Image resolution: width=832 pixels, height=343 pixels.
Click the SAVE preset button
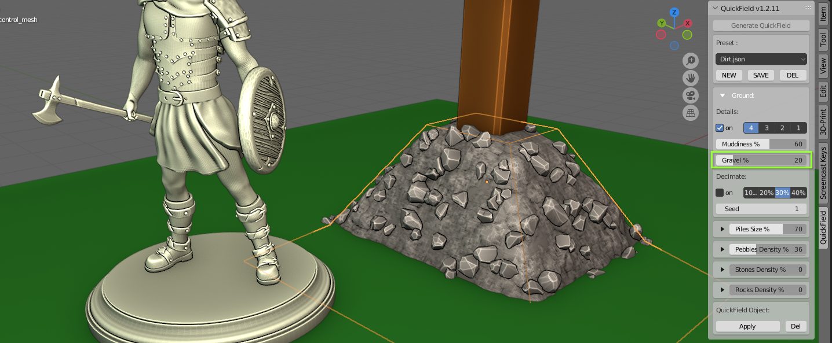point(761,75)
